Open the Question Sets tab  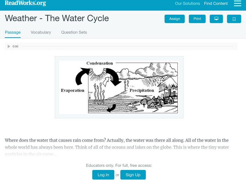pyautogui.click(x=74, y=32)
